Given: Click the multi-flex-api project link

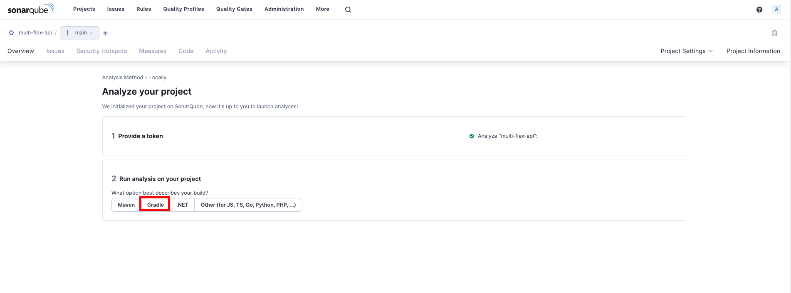Looking at the screenshot, I should [x=35, y=33].
